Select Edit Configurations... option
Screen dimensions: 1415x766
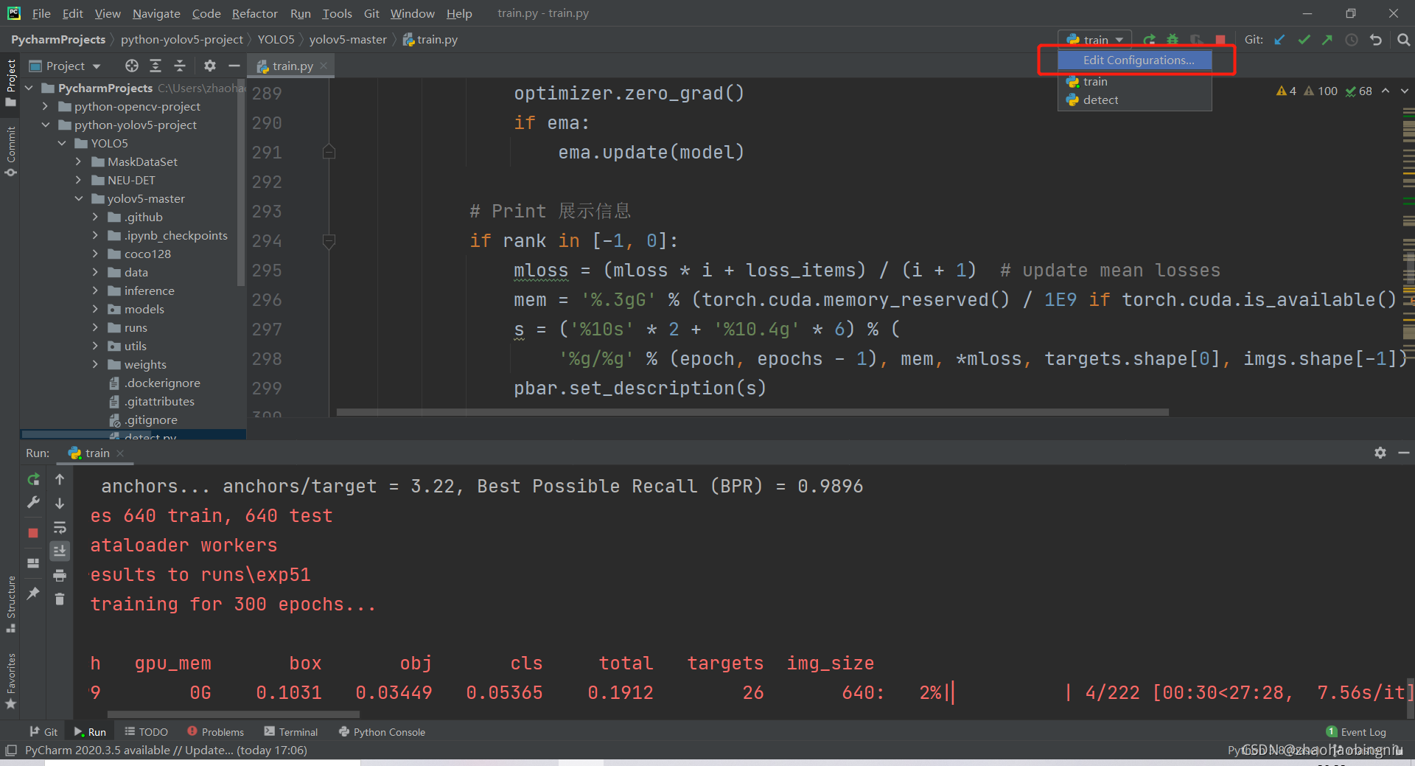[x=1138, y=60]
